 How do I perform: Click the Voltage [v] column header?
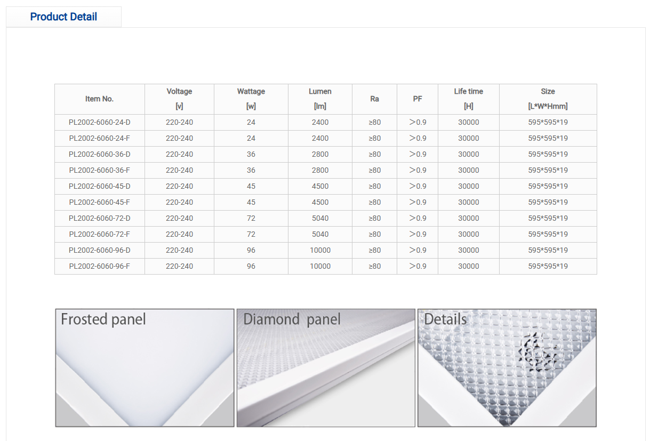(179, 99)
